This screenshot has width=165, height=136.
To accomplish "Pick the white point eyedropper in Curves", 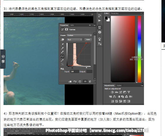I will click(x=62, y=52).
